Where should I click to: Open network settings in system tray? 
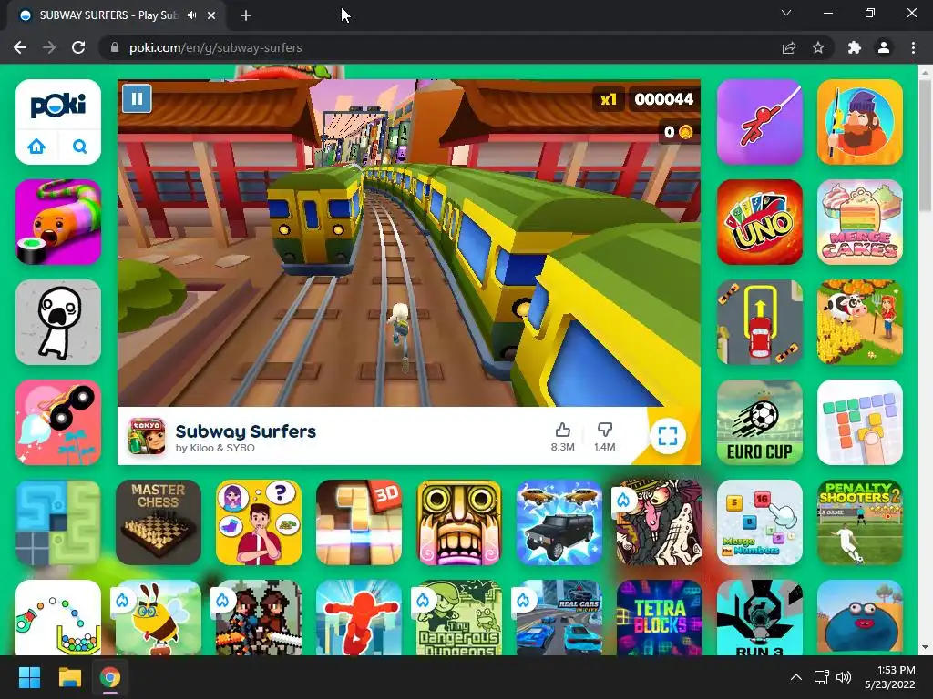(822, 677)
